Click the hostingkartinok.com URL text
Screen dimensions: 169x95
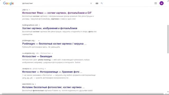(30, 25)
